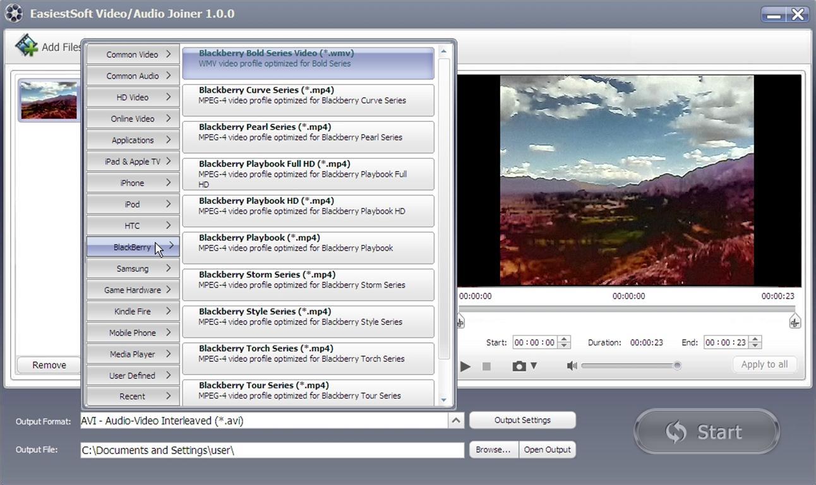Click the Add Files icon
This screenshot has height=485, width=816.
(27, 44)
